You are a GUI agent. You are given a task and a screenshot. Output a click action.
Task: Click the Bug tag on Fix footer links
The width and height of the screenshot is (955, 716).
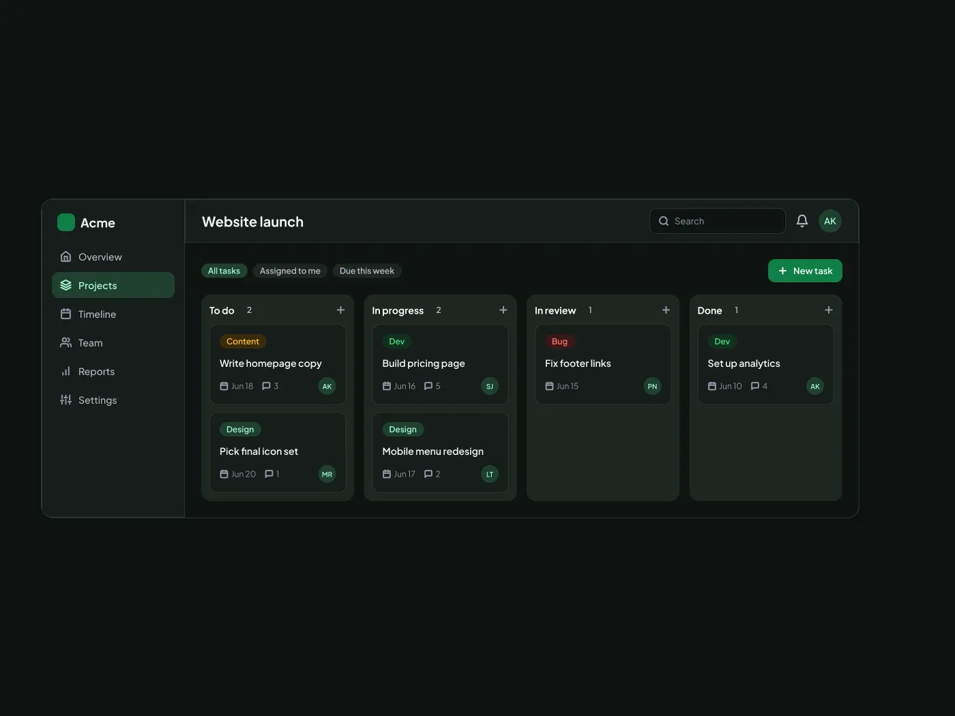click(559, 342)
